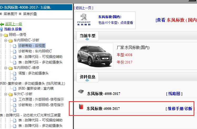
Task: Click the 厂家:东风标致(国内) label
Action: click(133, 47)
